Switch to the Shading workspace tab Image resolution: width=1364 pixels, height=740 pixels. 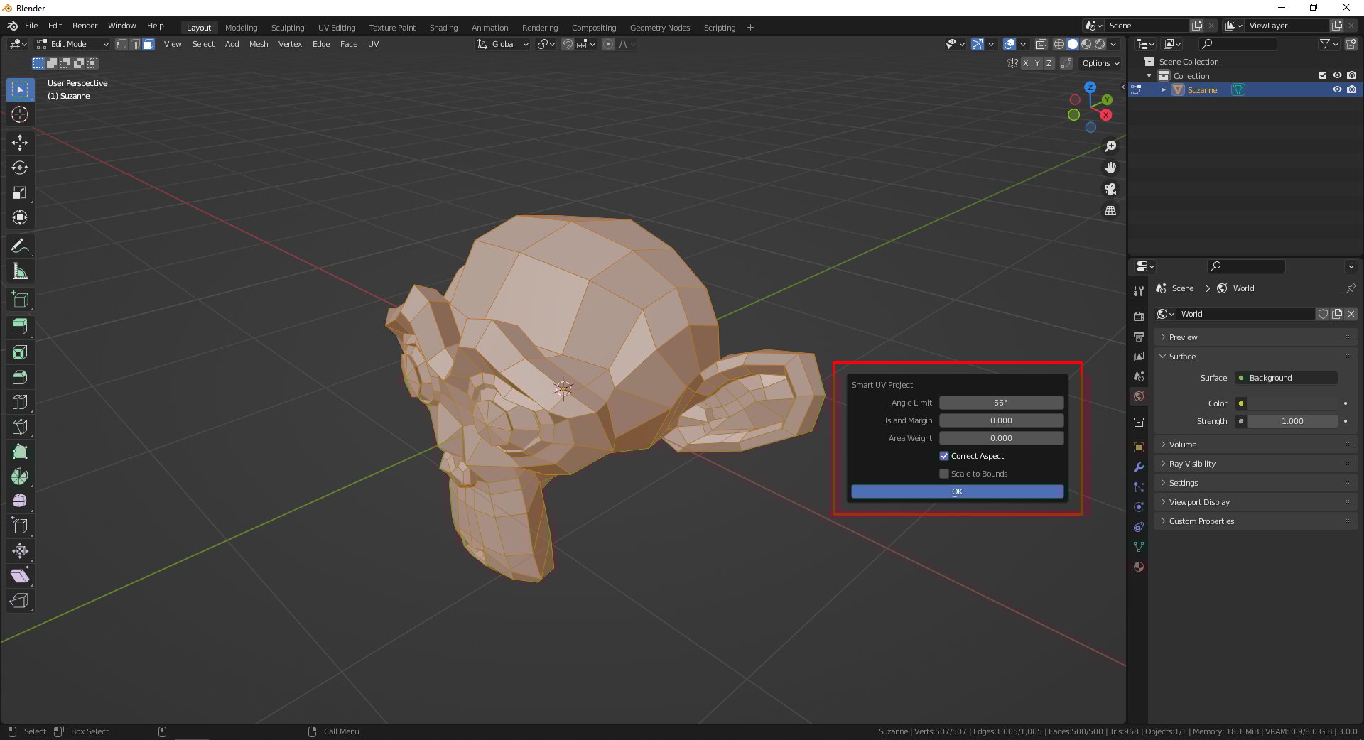click(443, 27)
